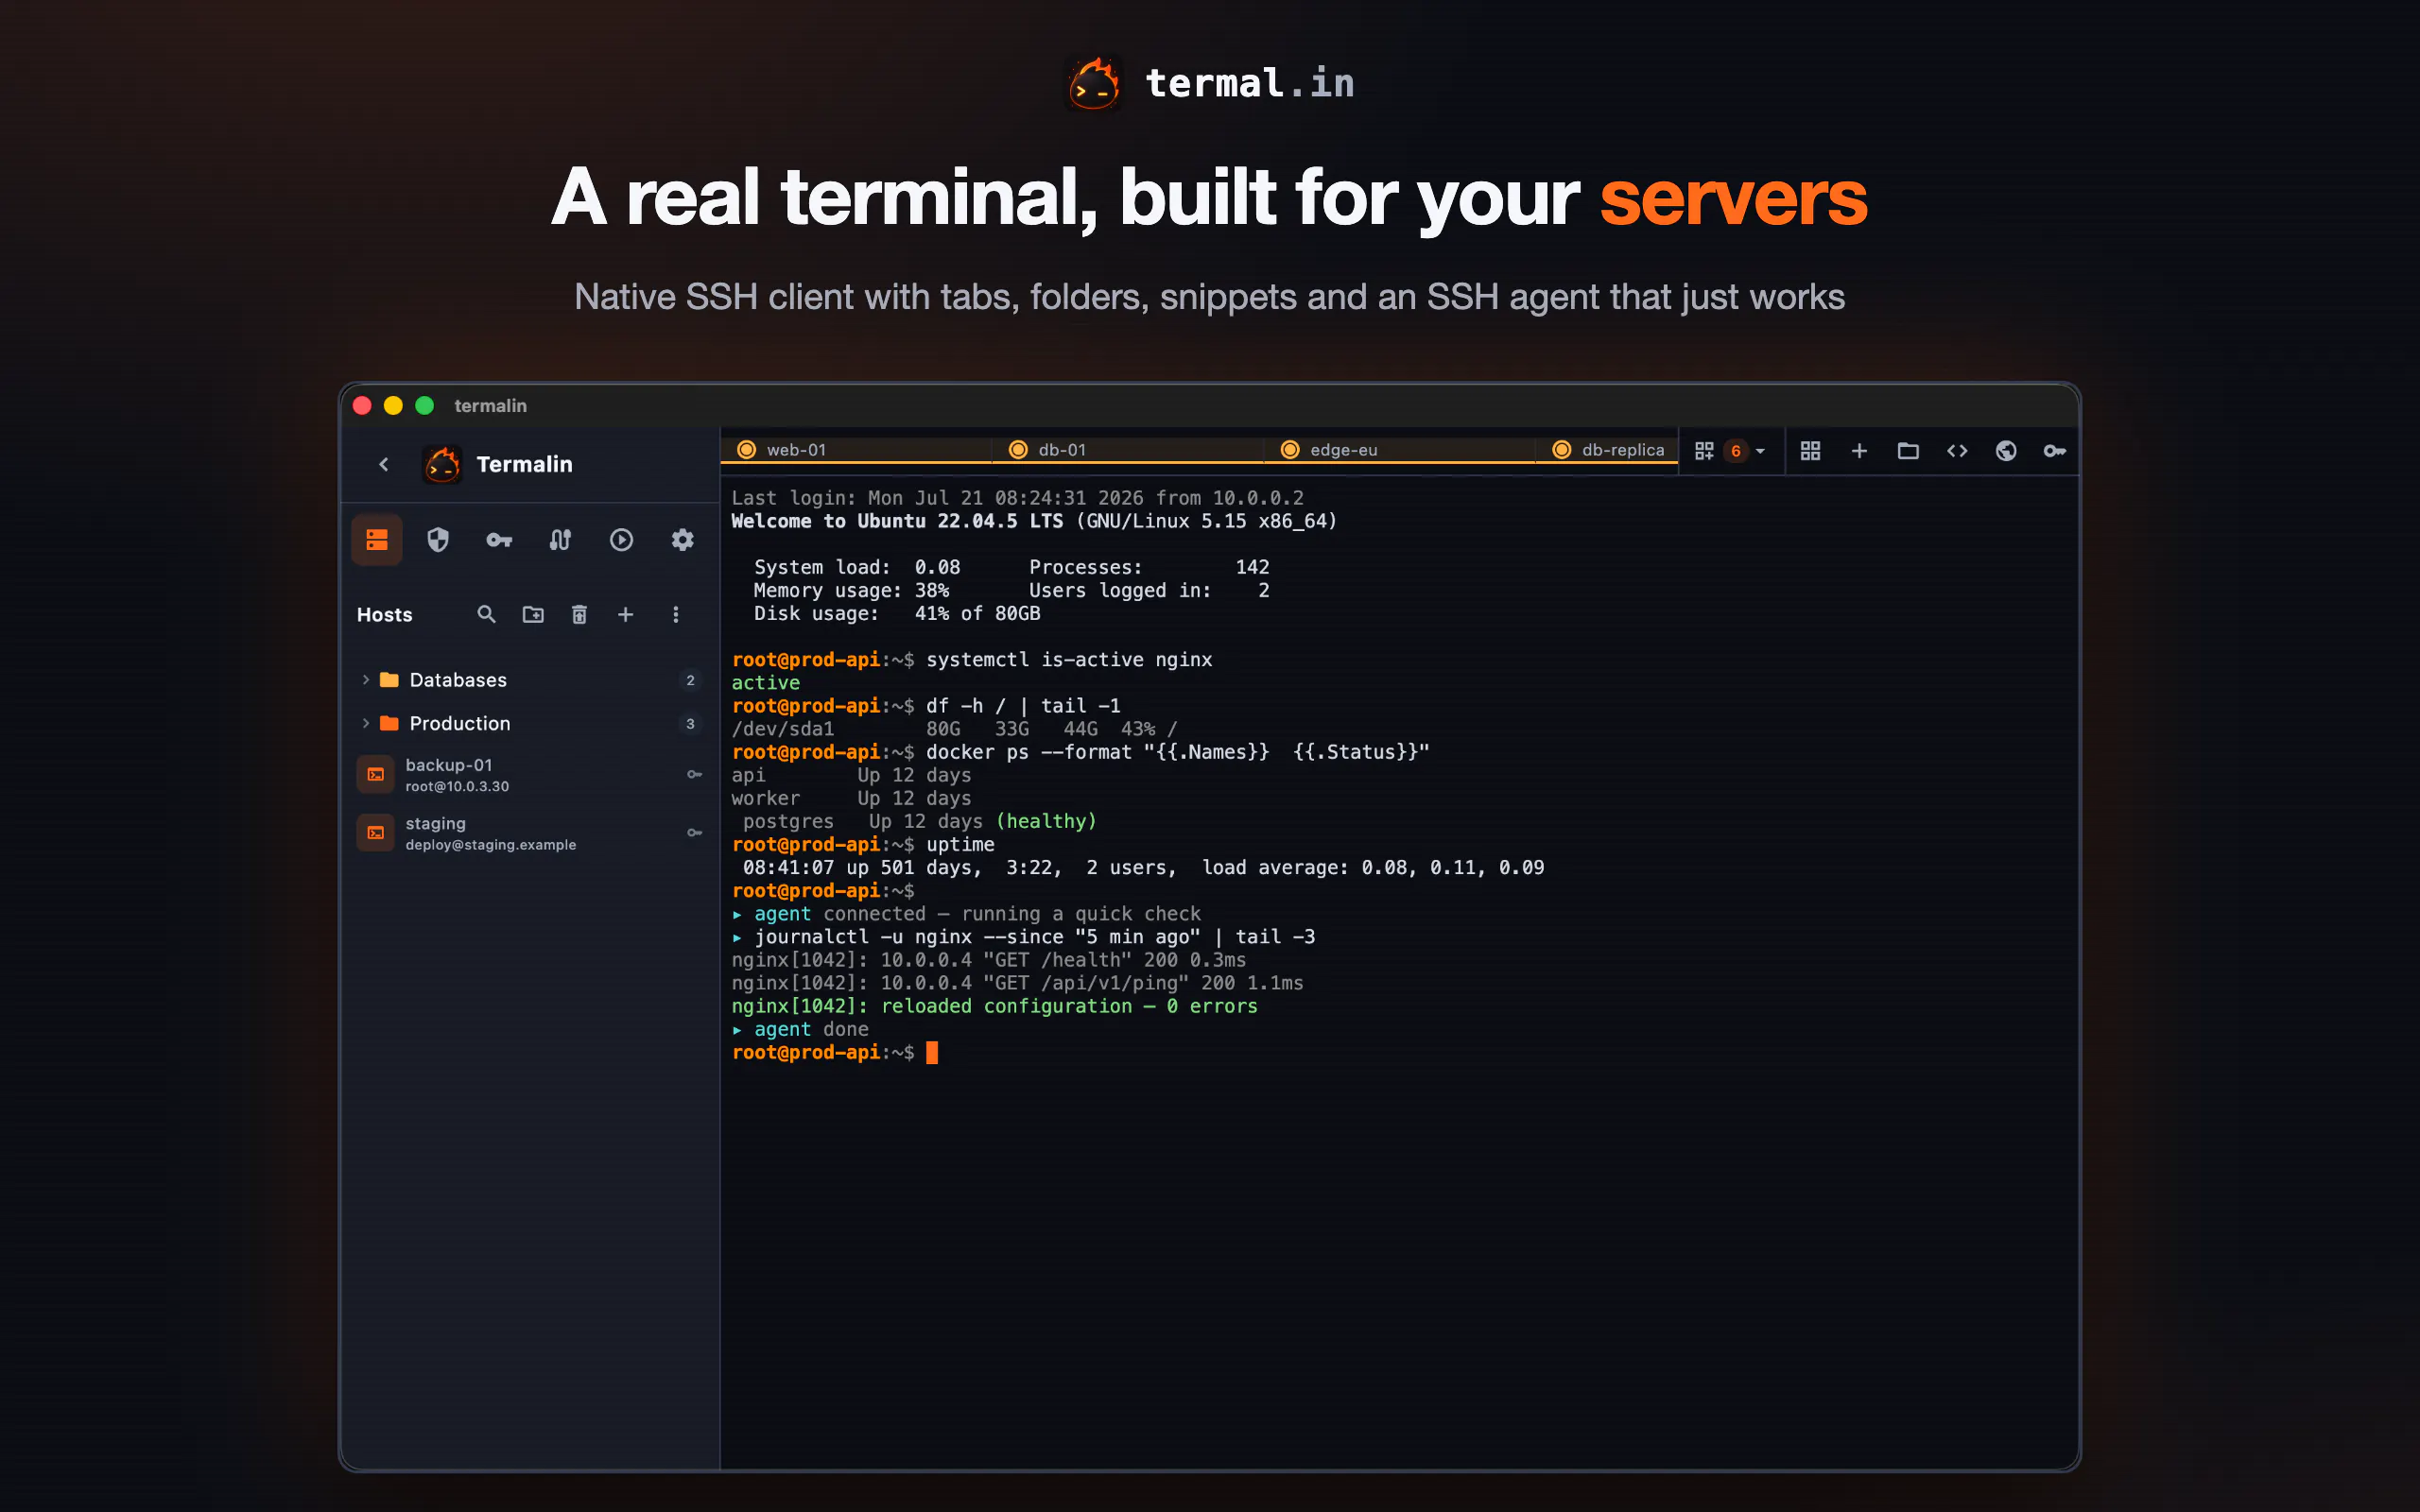
Task: Click the key icon on backup-01 row
Action: pyautogui.click(x=694, y=774)
